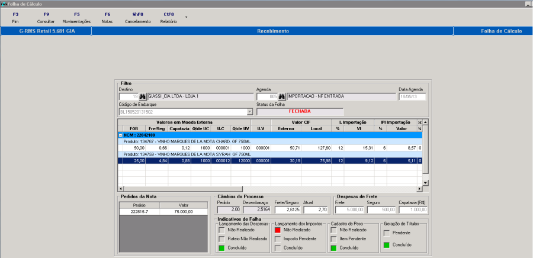Click Rateio Não Realizado indicator box
This screenshot has height=258, width=533.
tap(221, 238)
